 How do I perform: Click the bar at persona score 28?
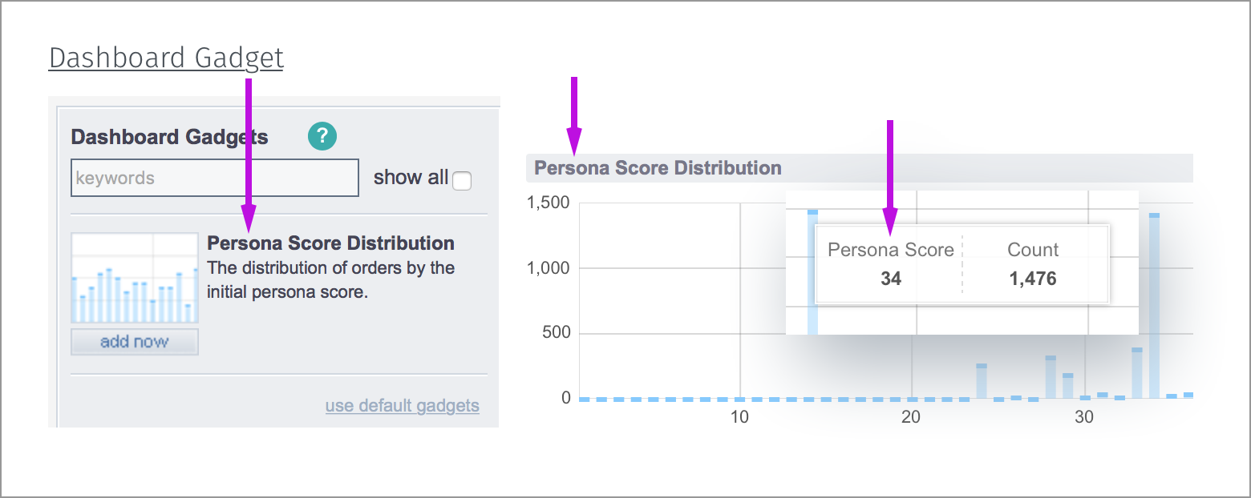point(1051,376)
